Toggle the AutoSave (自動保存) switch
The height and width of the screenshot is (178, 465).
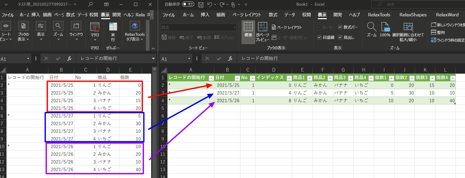click(x=188, y=4)
